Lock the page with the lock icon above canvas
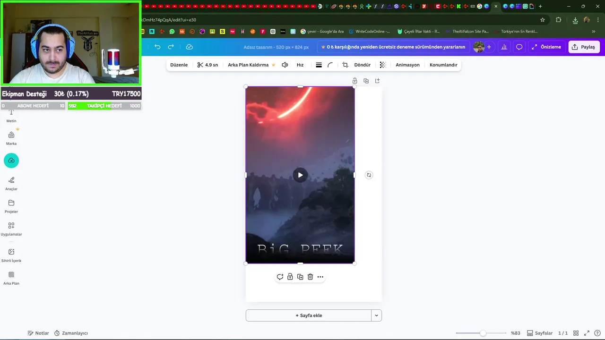The image size is (605, 340). (354, 81)
